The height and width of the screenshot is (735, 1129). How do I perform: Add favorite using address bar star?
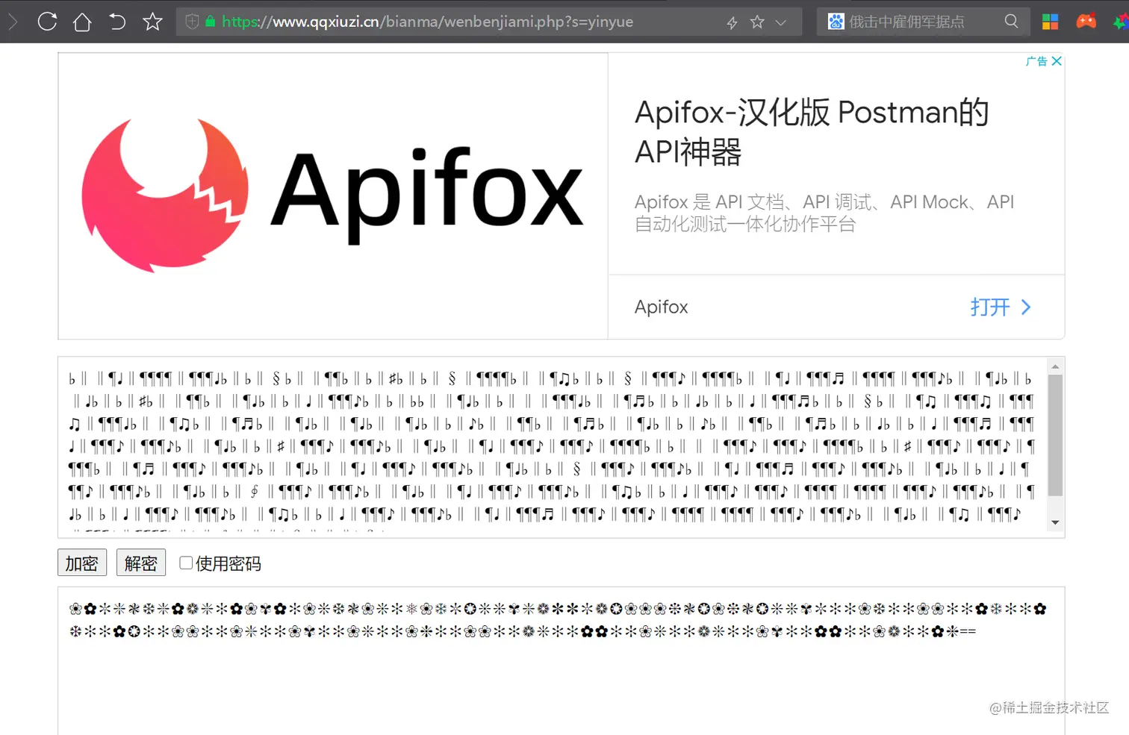point(757,22)
